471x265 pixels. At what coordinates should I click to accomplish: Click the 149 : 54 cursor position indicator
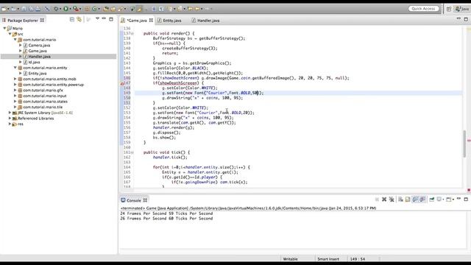(x=358, y=258)
